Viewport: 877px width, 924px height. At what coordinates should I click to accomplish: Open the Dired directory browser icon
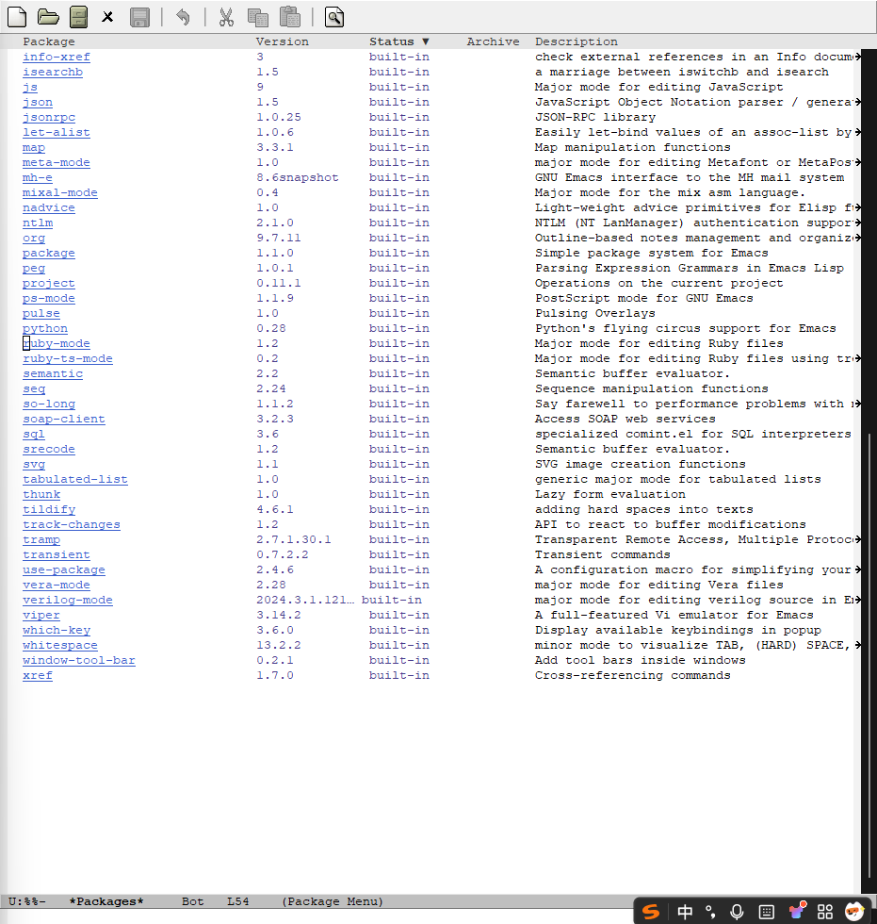pyautogui.click(x=78, y=17)
